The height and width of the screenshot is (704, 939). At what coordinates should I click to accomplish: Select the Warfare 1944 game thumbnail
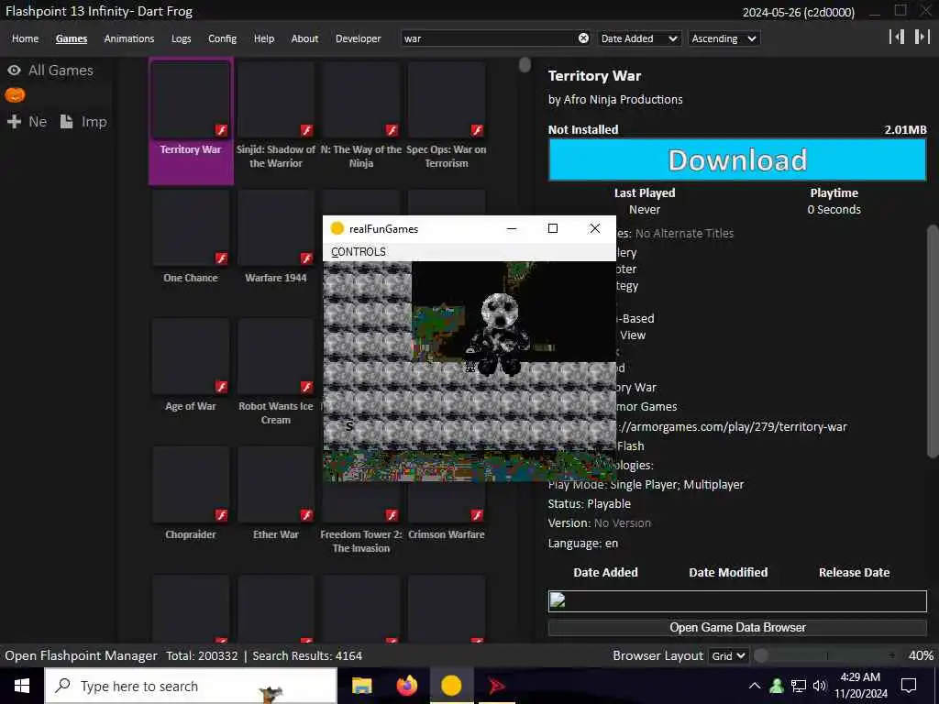tap(275, 228)
